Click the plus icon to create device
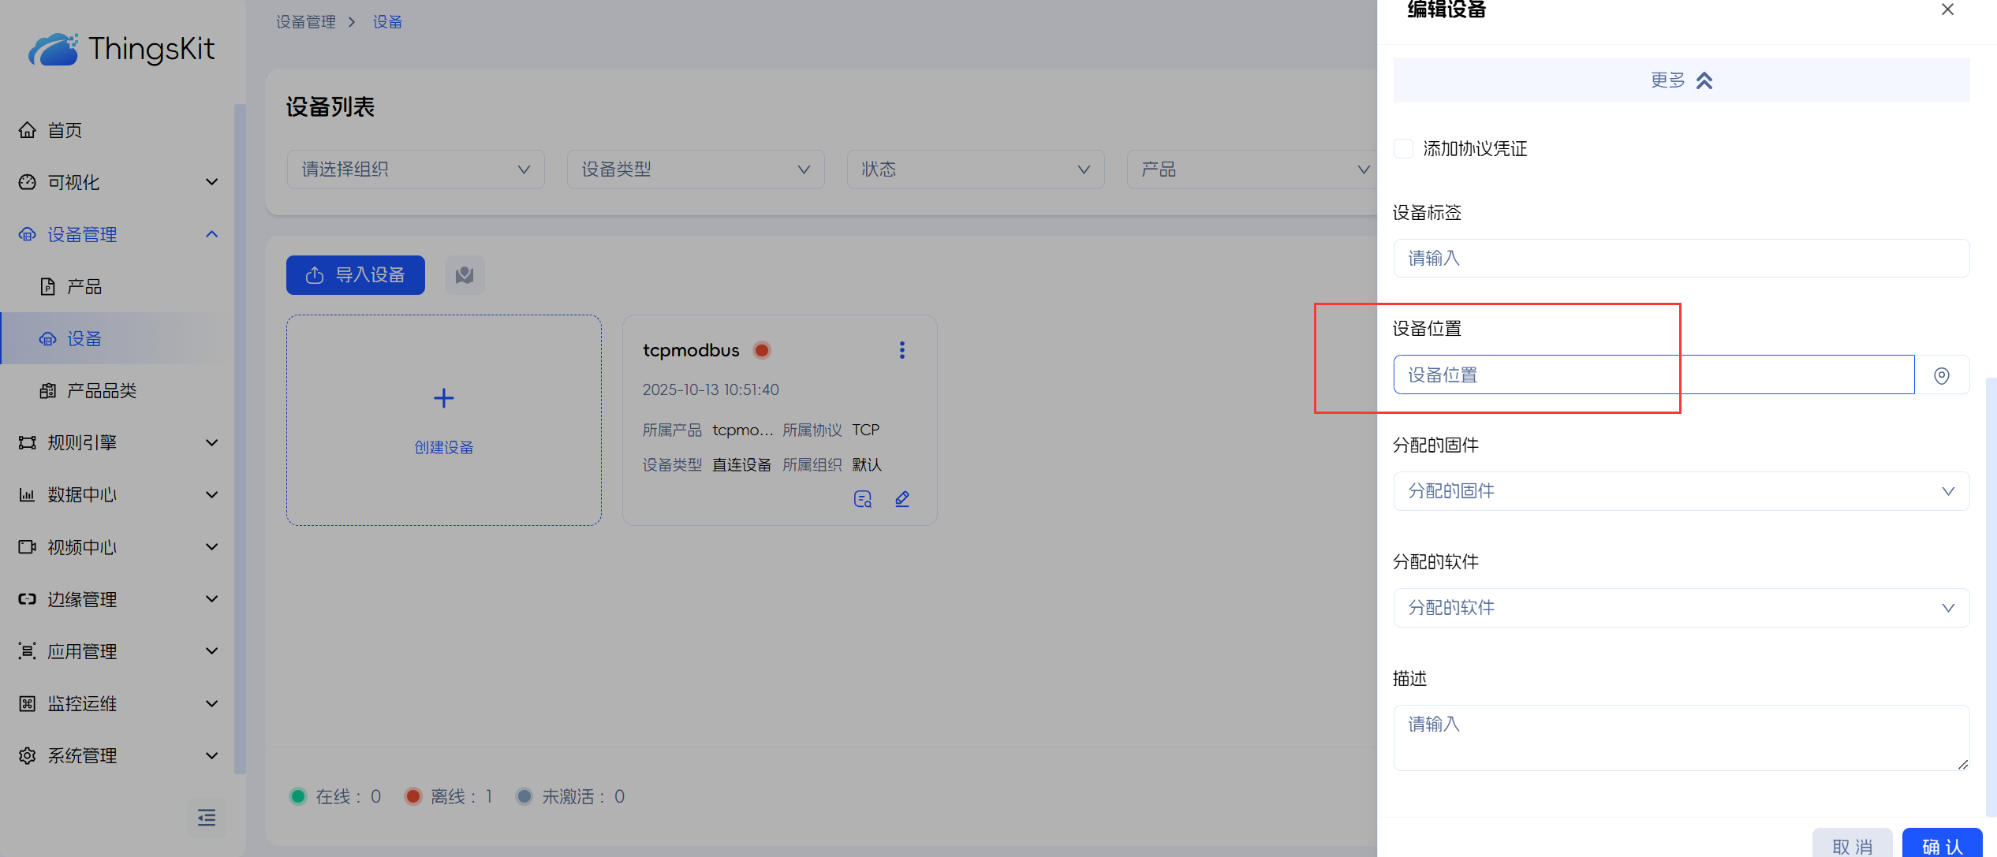Screen dimensions: 1997x857 click(x=444, y=398)
